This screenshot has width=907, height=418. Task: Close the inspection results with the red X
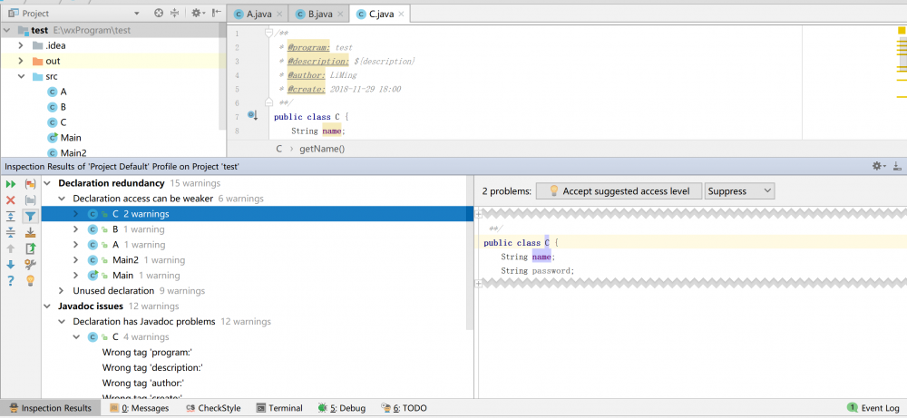[10, 200]
